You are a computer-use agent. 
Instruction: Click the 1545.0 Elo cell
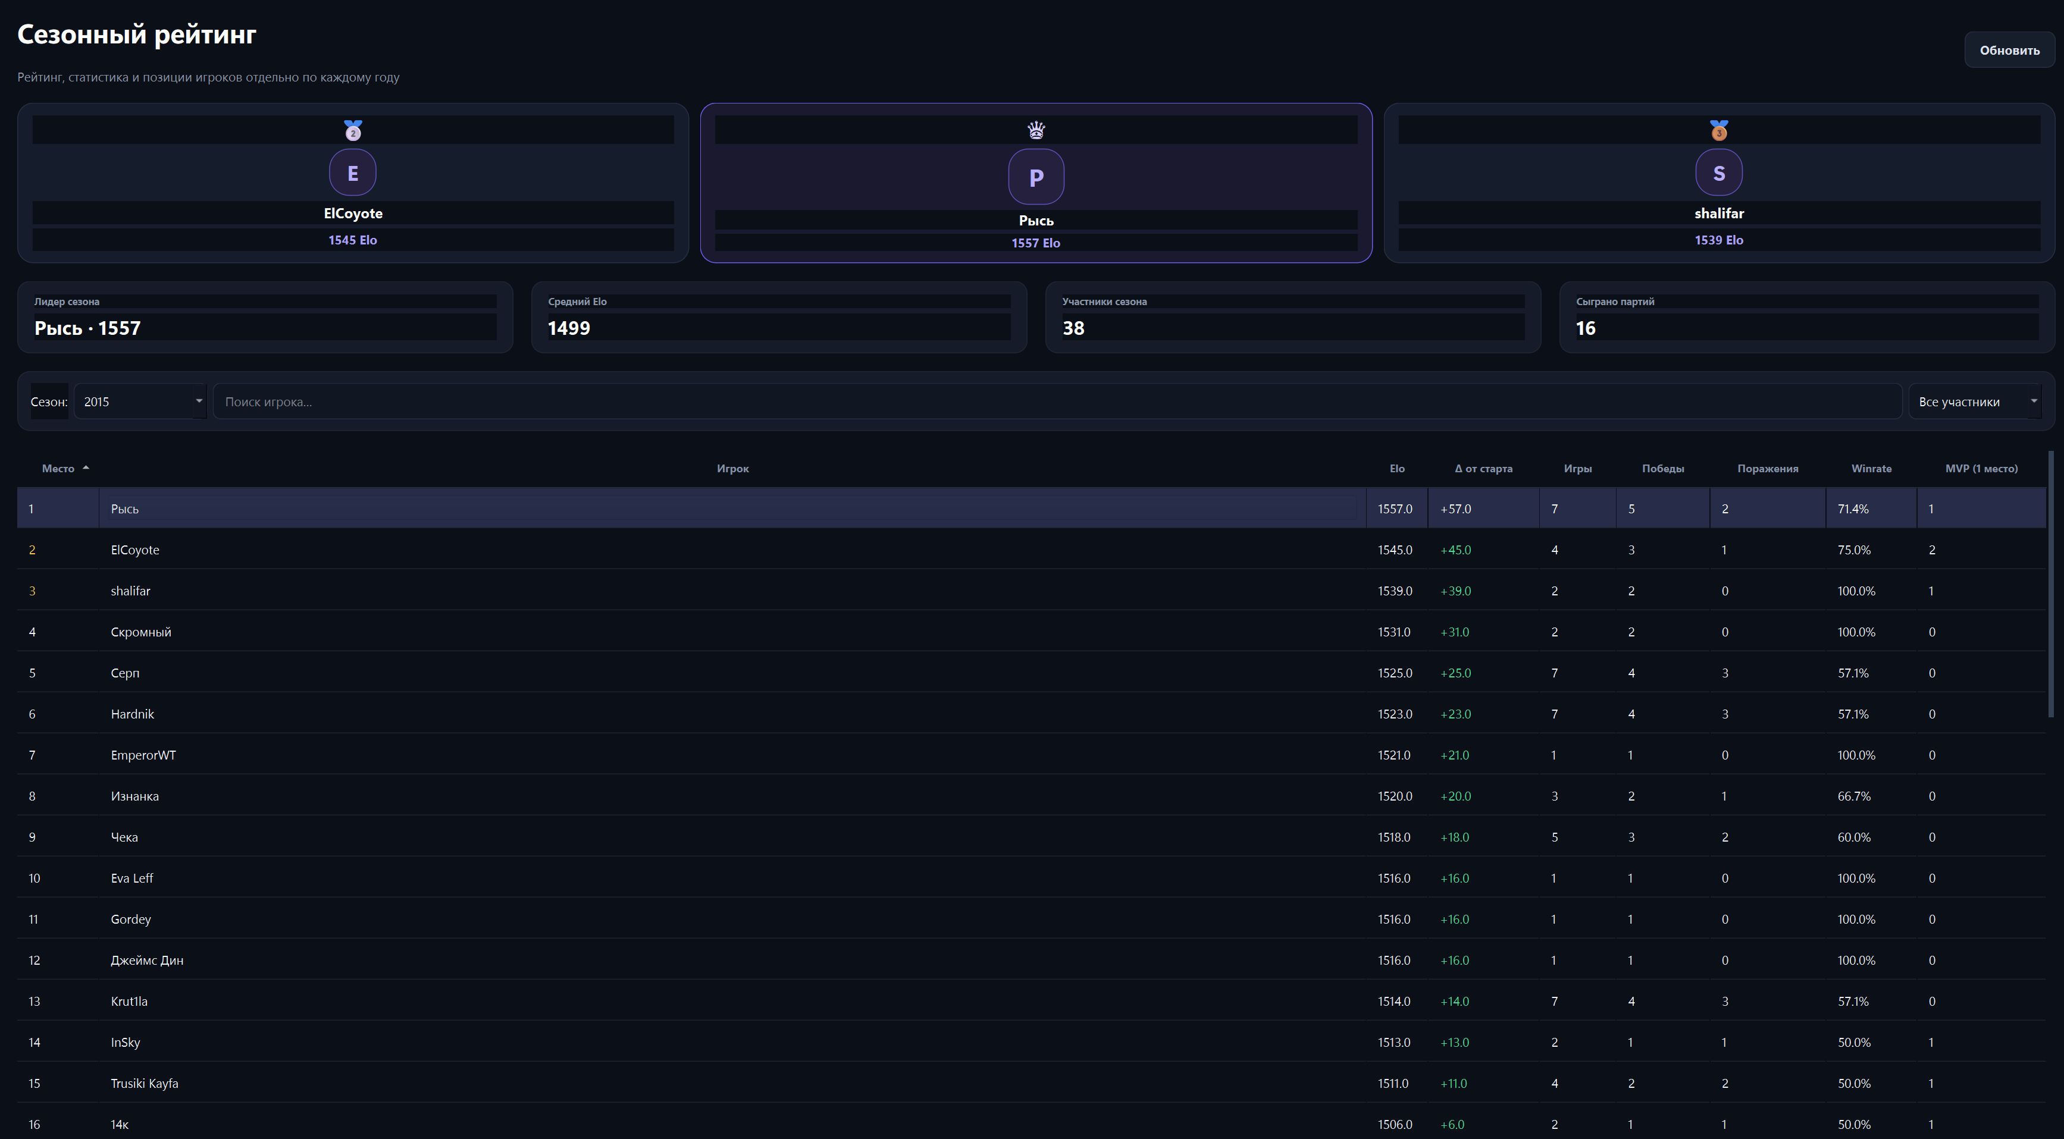pyautogui.click(x=1395, y=550)
